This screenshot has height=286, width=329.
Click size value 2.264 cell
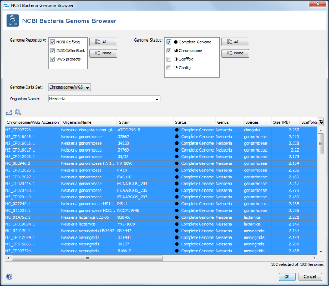[285, 244]
